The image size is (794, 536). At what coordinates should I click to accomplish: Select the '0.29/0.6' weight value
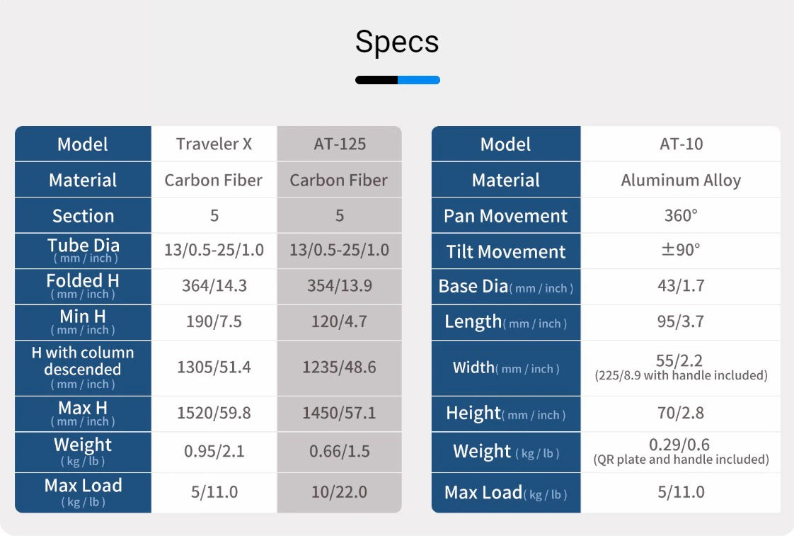coord(679,445)
